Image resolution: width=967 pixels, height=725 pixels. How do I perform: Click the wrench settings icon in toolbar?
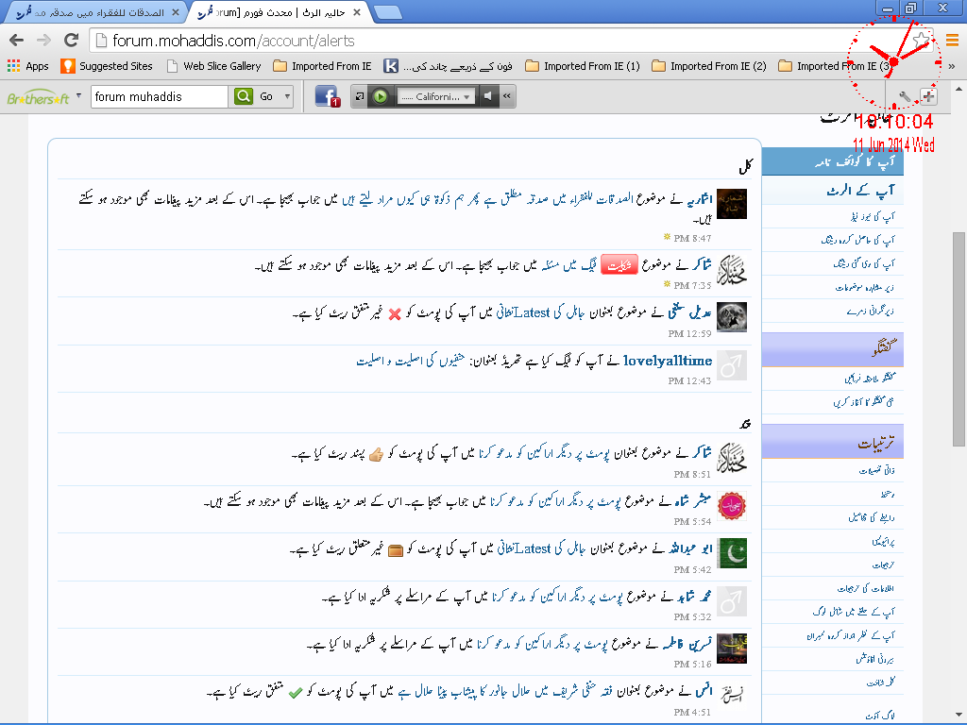905,97
